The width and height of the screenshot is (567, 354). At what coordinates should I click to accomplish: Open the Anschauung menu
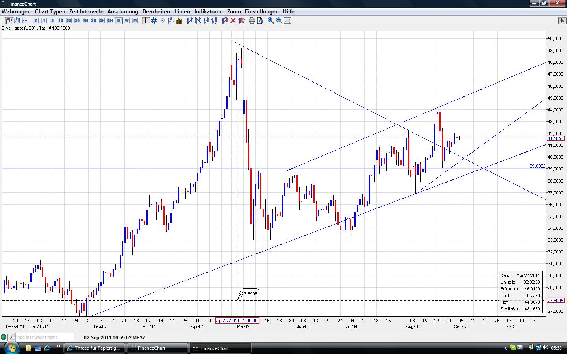point(123,11)
